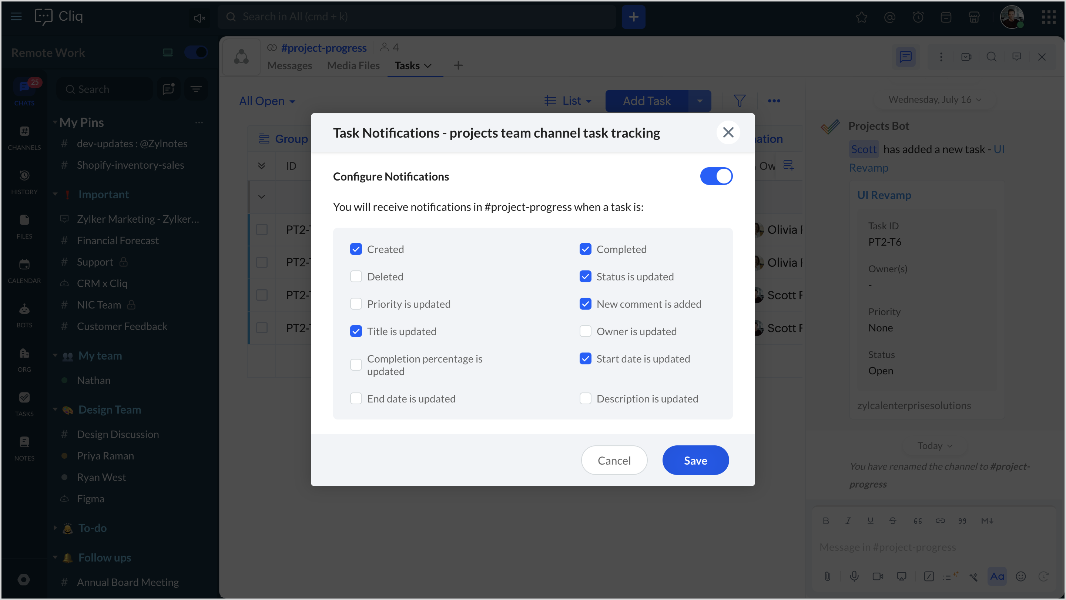Uncheck New comment is added checkbox
The width and height of the screenshot is (1066, 600).
pyautogui.click(x=585, y=304)
